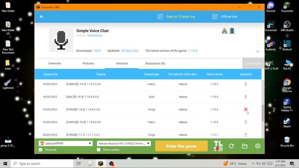Viewport: 299px width, 168px height.
Task: Click Enter the game button
Action: [x=181, y=146]
